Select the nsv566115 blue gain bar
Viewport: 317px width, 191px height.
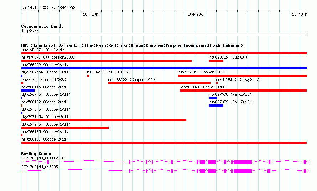(28, 91)
